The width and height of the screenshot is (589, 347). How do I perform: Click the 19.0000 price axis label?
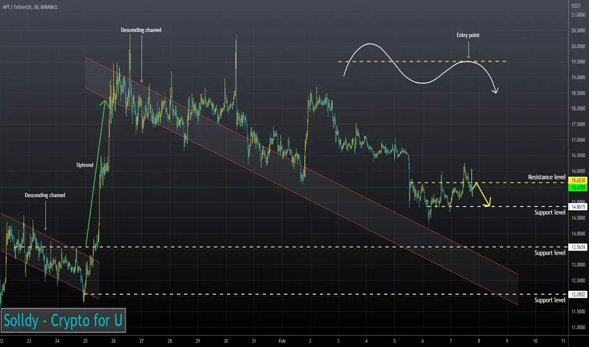578,78
